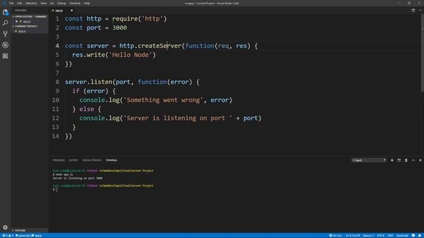Open the Manage gear menu
Image resolution: width=424 pixels, height=238 pixels.
(5, 227)
